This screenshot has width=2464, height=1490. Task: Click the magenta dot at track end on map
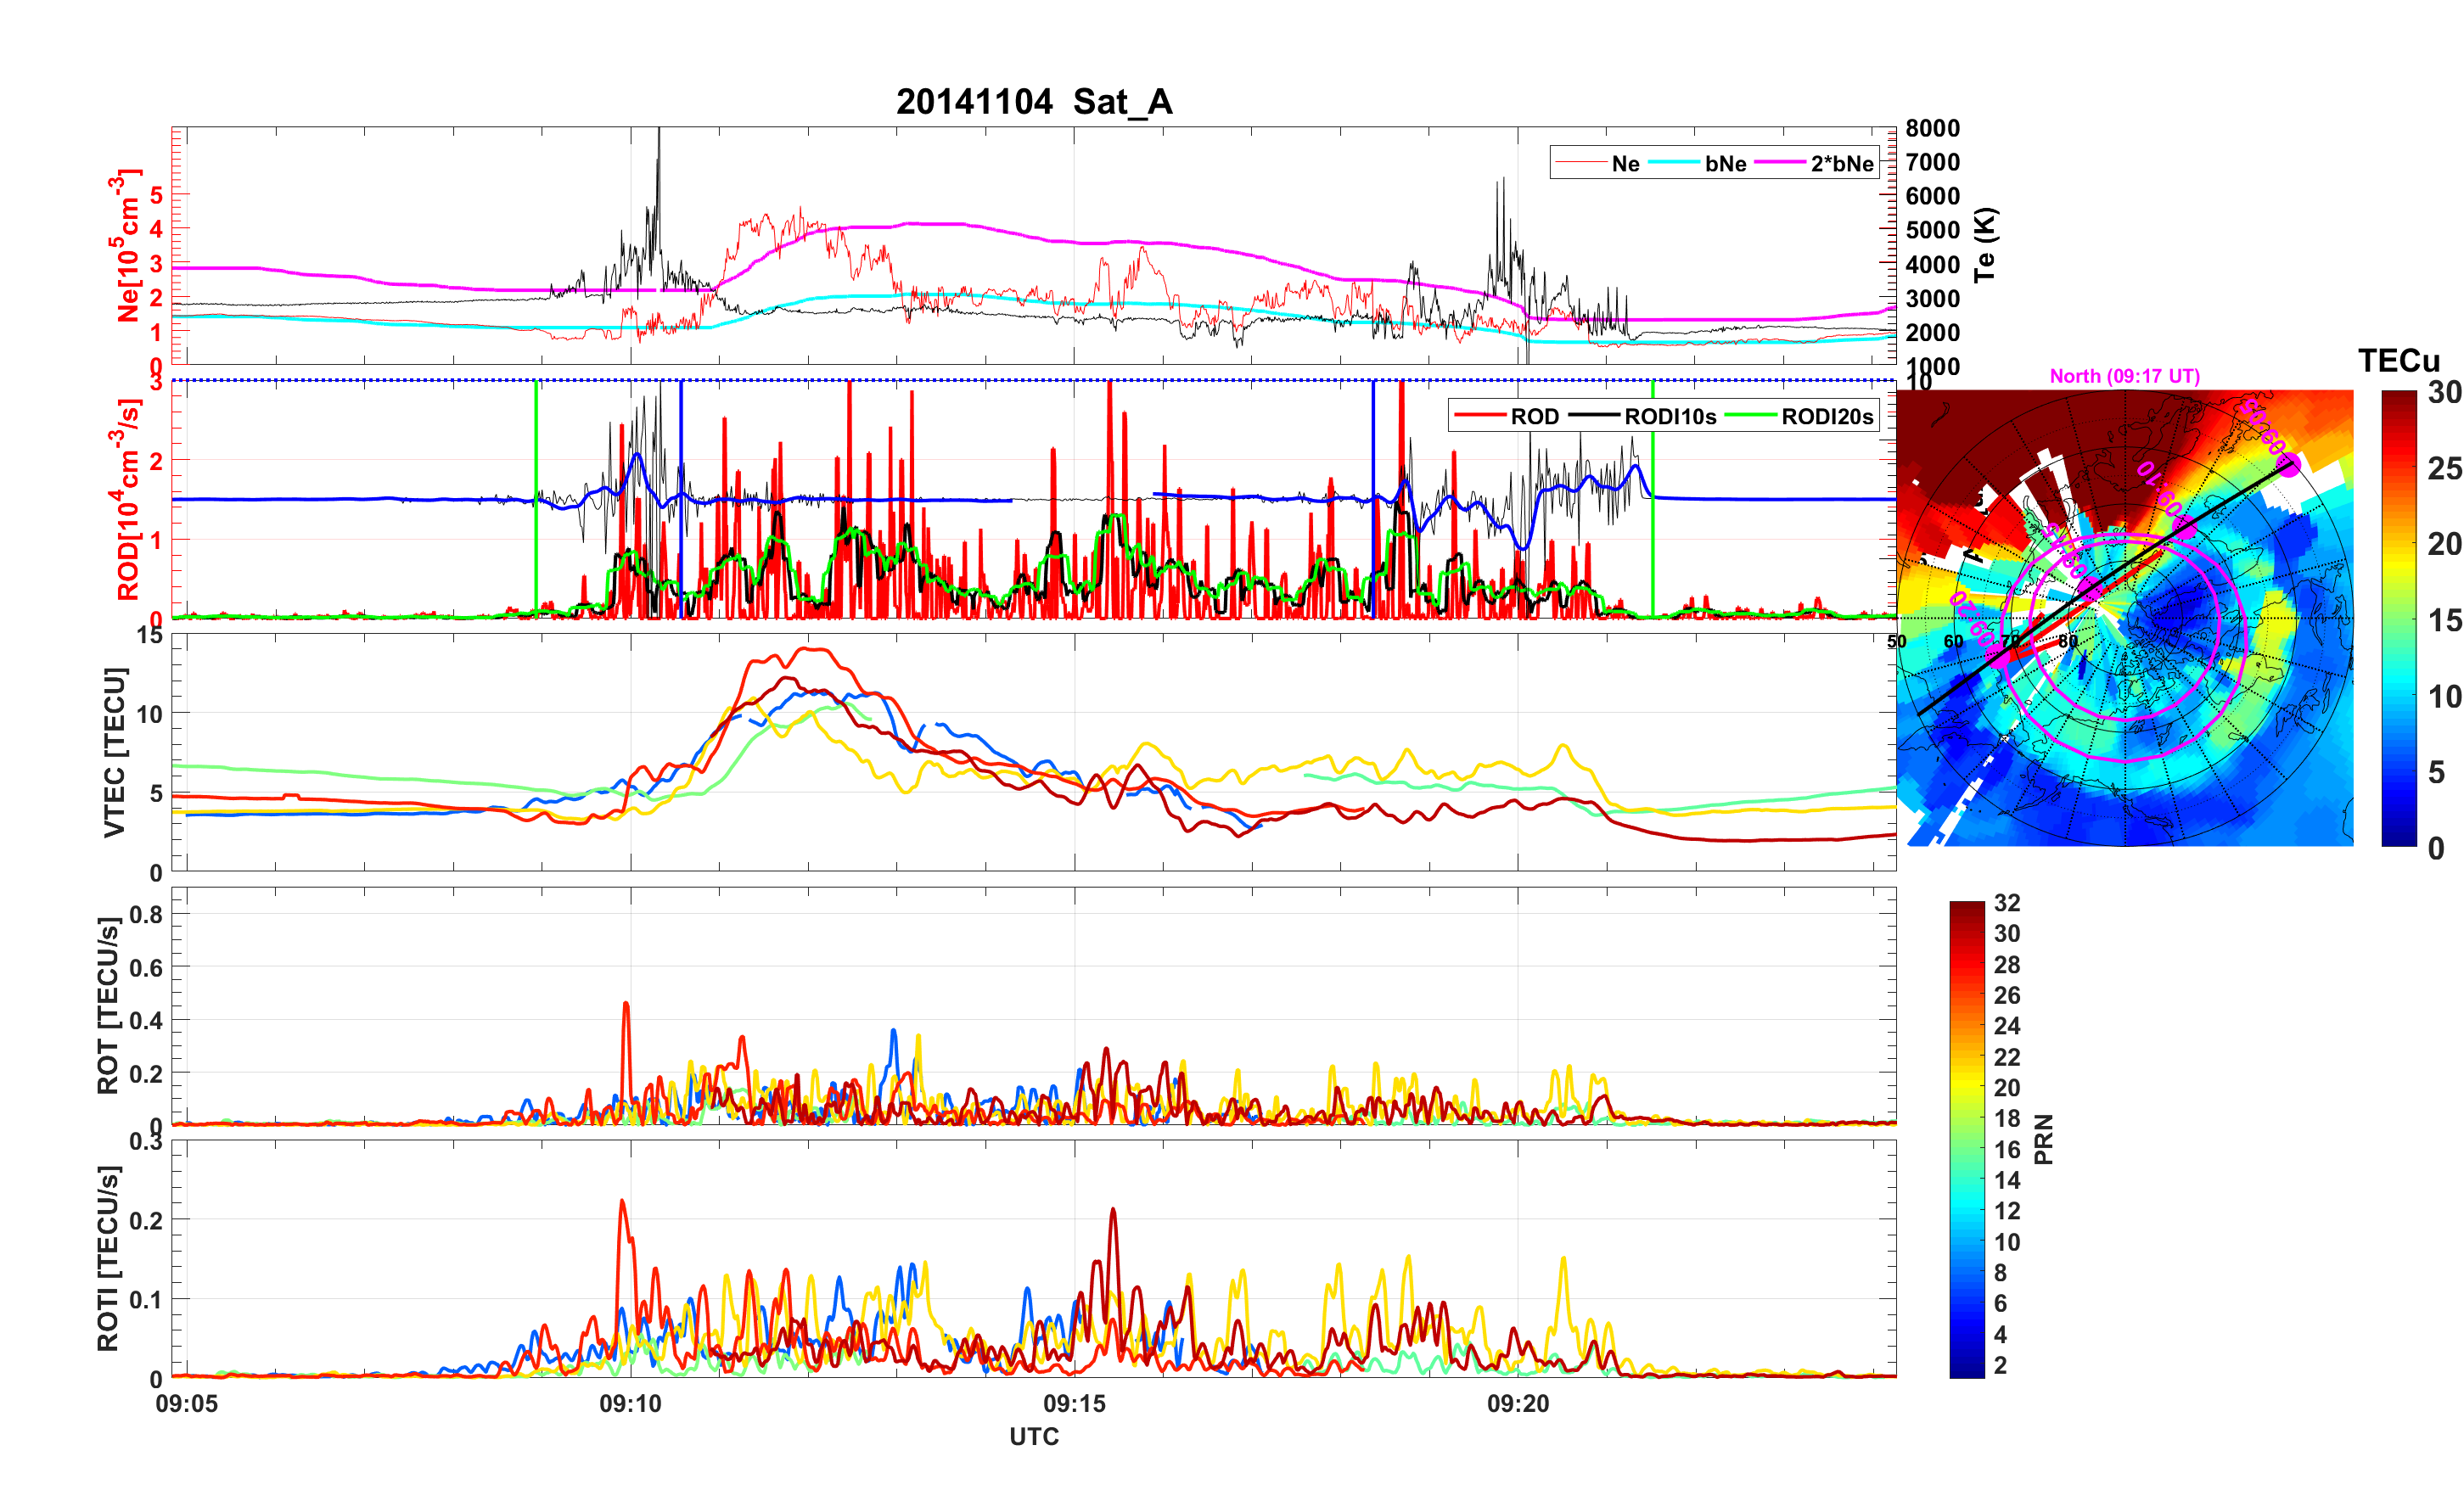tap(2289, 465)
